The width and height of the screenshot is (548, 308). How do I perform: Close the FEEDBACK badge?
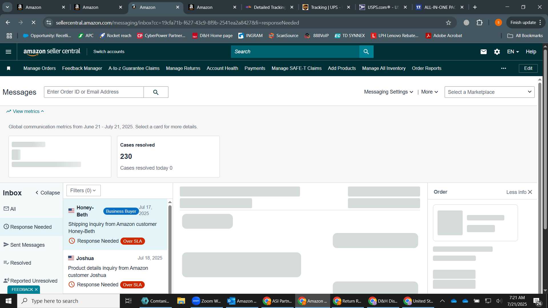(36, 289)
